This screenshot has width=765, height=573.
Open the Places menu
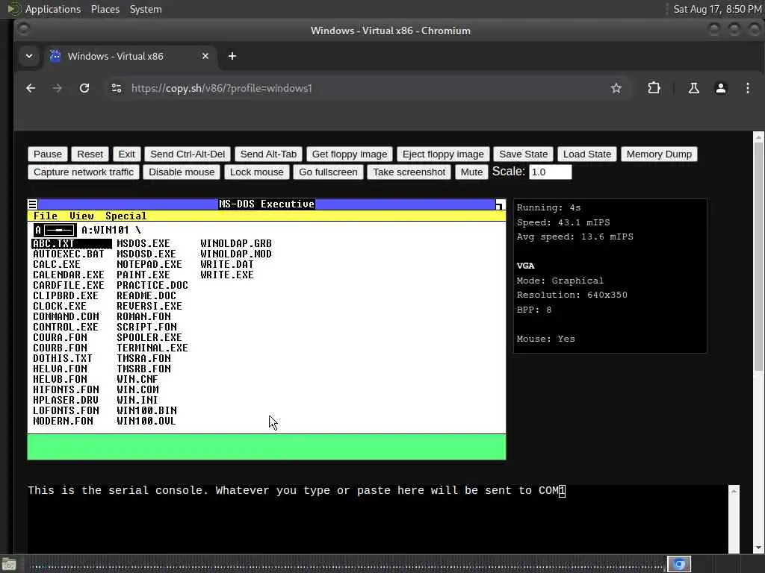point(105,9)
